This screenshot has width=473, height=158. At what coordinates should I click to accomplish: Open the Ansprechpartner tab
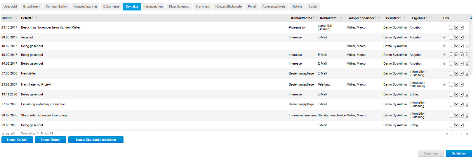[86, 6]
